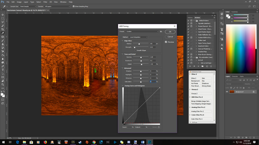
Task: Choose the Horizontal Type tool
Action: [3, 70]
